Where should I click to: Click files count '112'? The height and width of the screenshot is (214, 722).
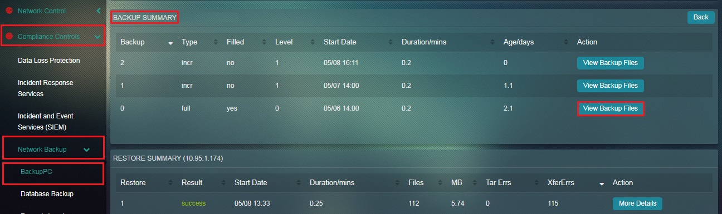tap(414, 203)
